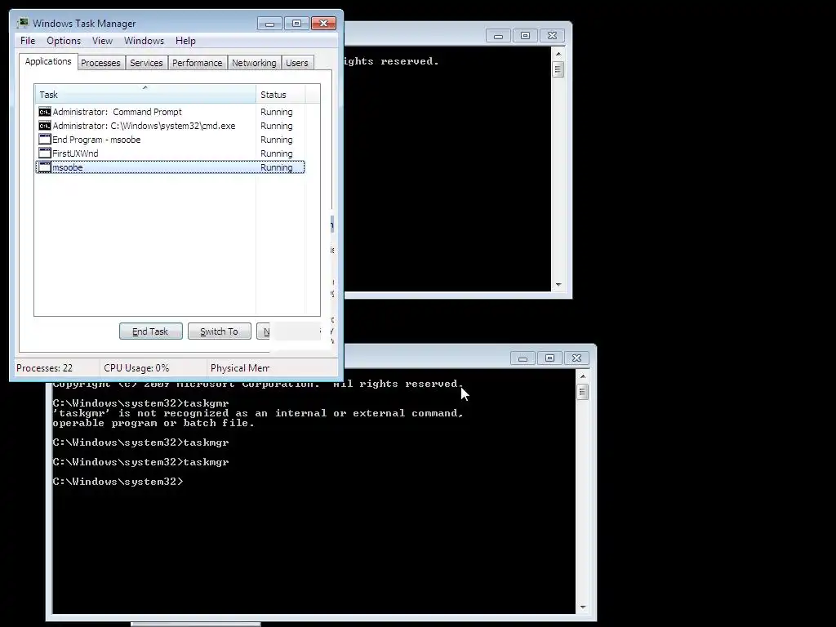Click the End Task button
Viewport: 836px width, 627px height.
click(x=151, y=331)
